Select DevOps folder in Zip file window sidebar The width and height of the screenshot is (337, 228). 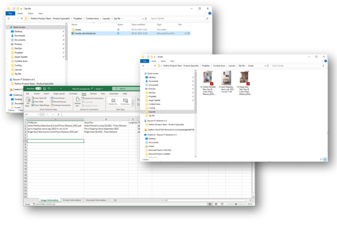click(18, 48)
